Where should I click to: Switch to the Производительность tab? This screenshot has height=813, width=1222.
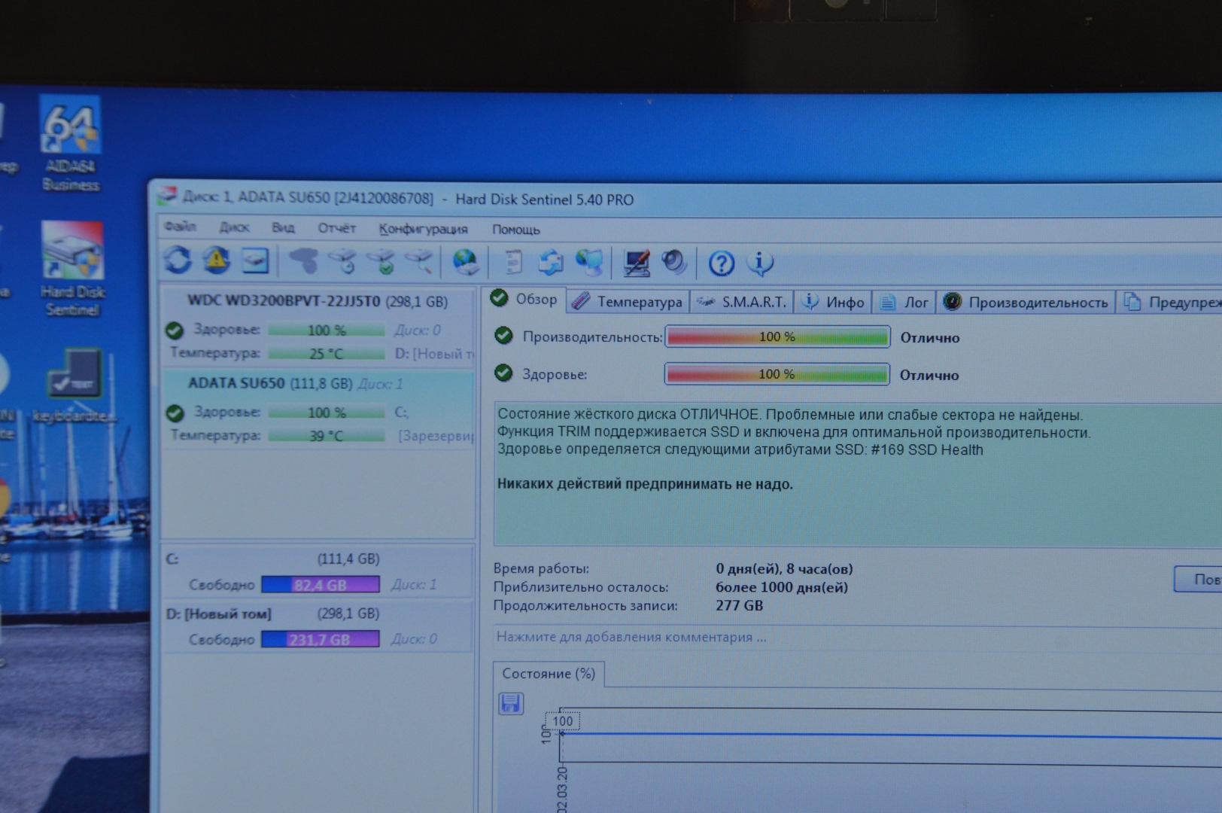click(x=1026, y=302)
